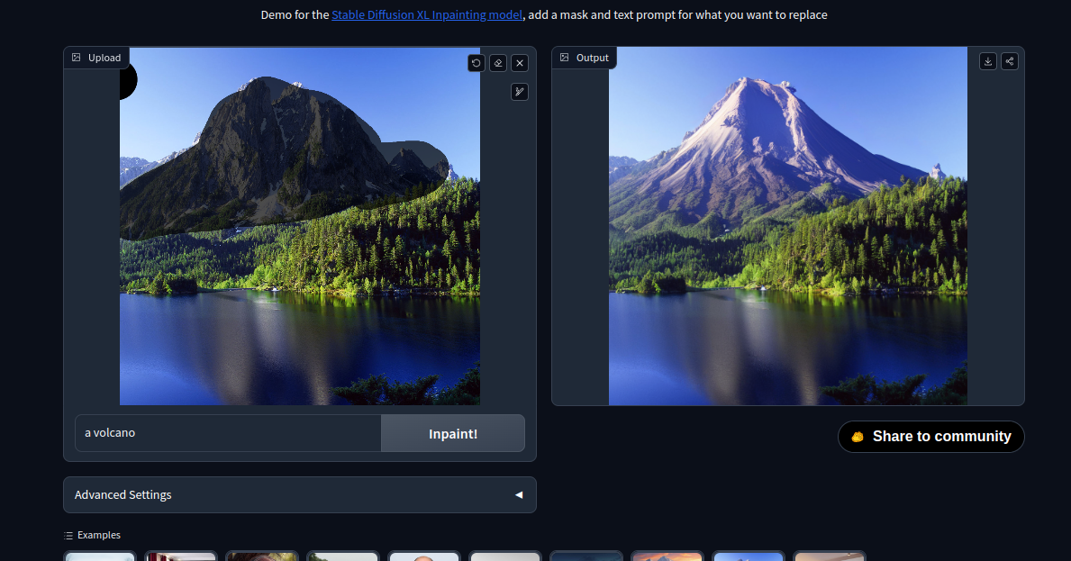Select the brush tool icon
Viewport: 1071px width, 561px height.
520,92
